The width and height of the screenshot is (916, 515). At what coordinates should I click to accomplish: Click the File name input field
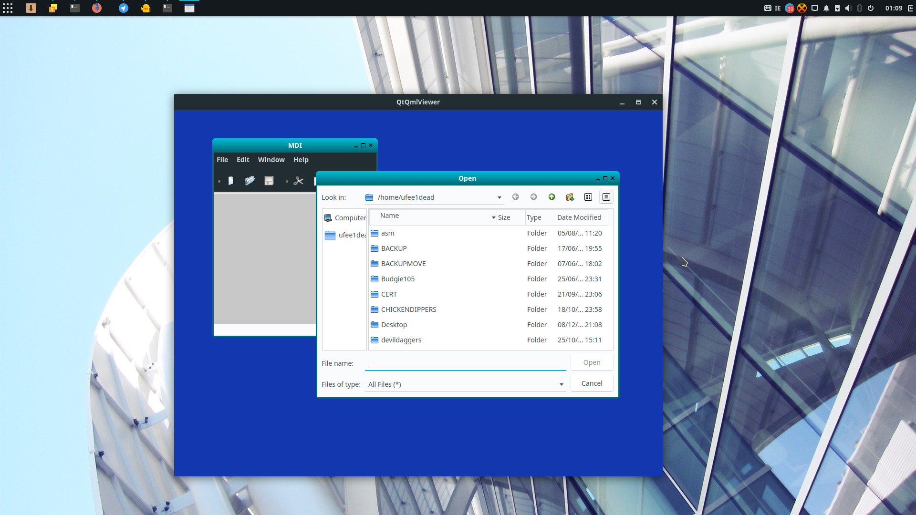coord(465,363)
